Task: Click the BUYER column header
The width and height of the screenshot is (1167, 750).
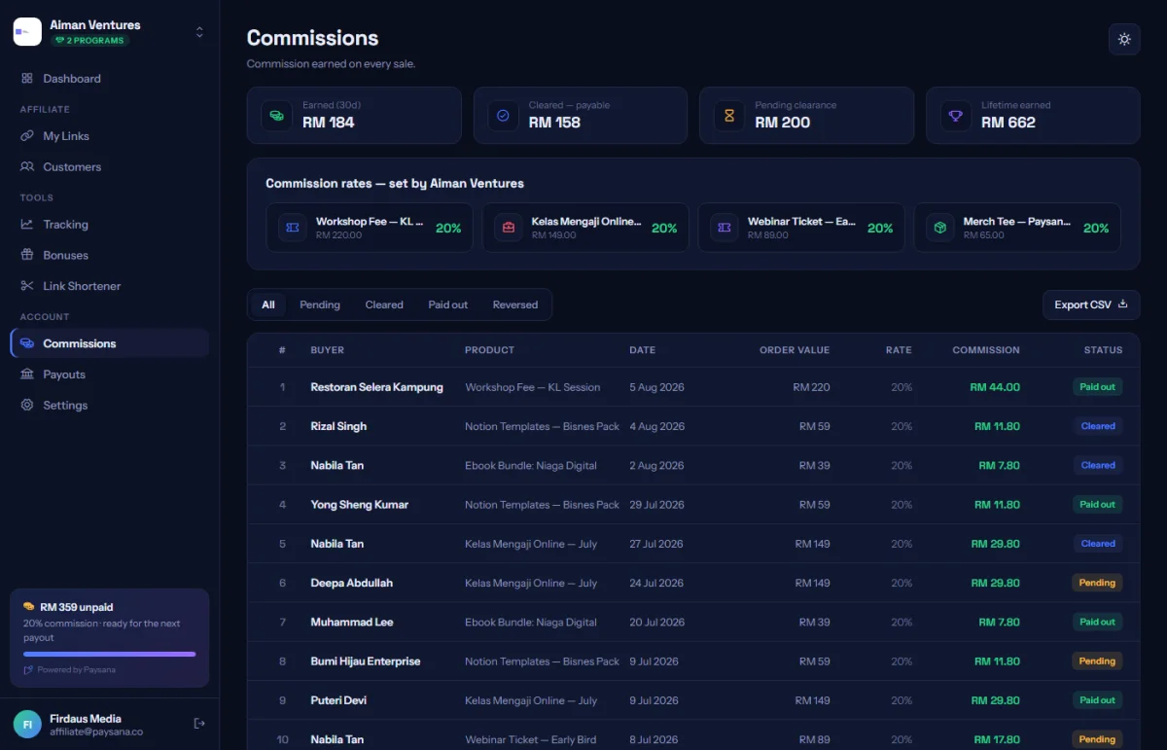Action: (328, 350)
